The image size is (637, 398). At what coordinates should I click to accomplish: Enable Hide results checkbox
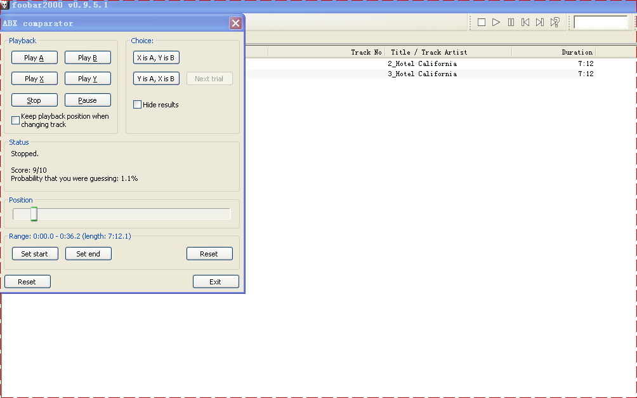point(137,105)
